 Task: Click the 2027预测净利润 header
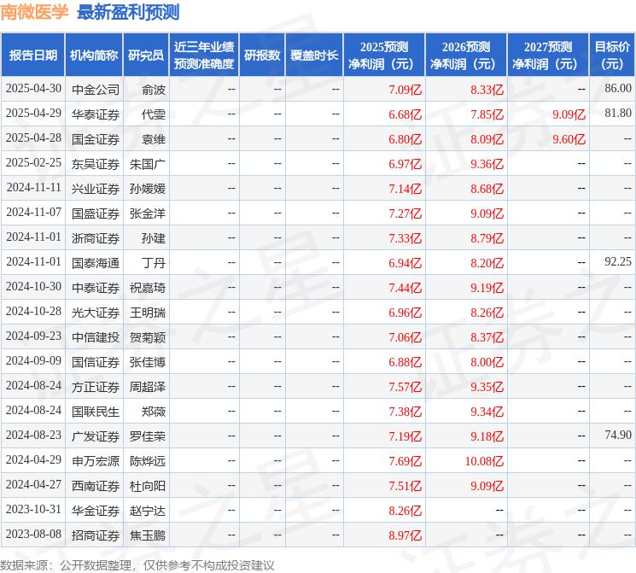548,55
